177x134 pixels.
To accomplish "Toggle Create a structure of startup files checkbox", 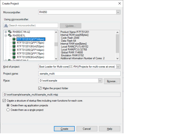I will [x=4, y=100].
